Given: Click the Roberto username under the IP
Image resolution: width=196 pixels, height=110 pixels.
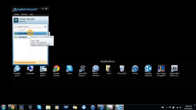Looking at the screenshot, I should pos(23,21).
